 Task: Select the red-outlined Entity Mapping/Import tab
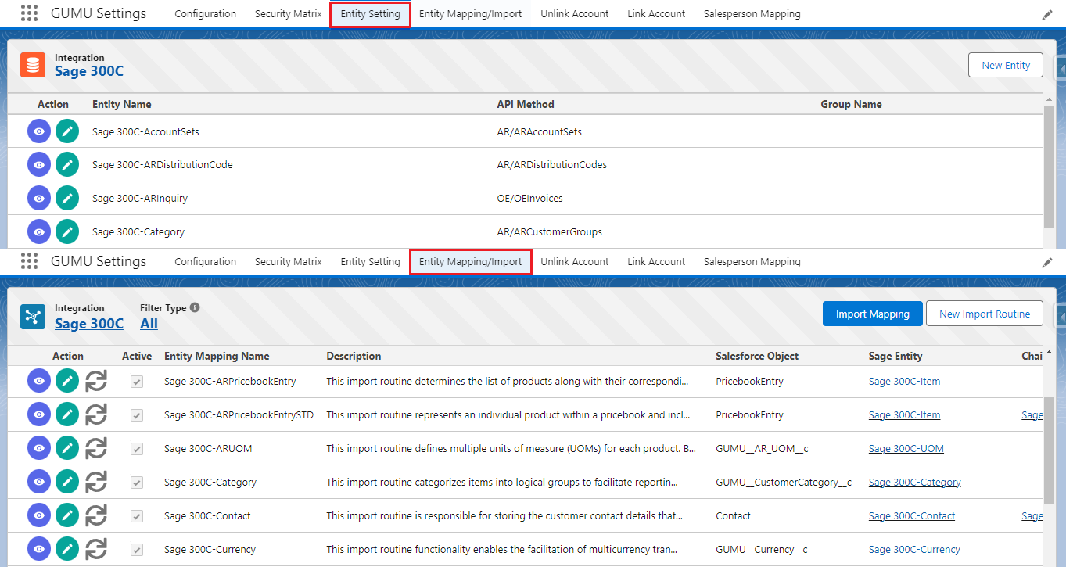coord(470,262)
